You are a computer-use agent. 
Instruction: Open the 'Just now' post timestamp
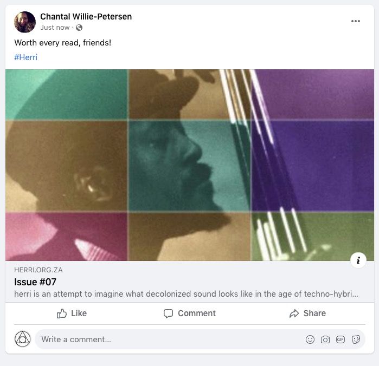(x=55, y=28)
